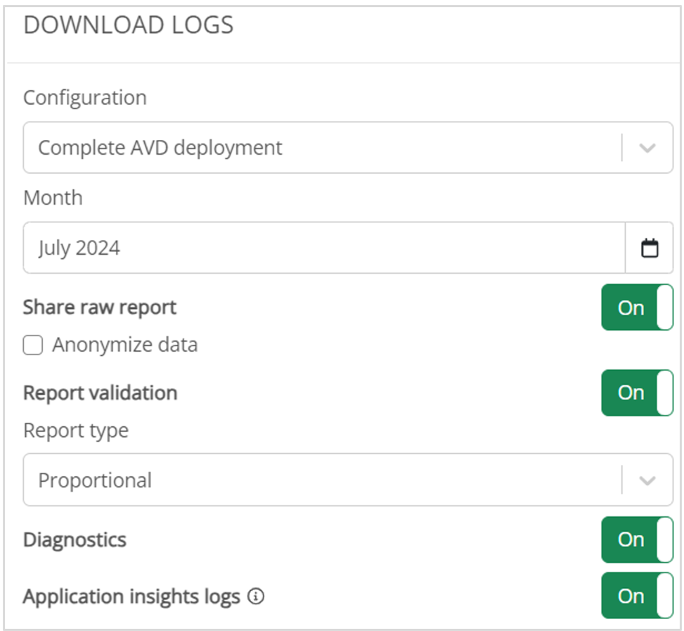Enable the Anonymize data checkbox
The height and width of the screenshot is (631, 684).
[x=33, y=345]
